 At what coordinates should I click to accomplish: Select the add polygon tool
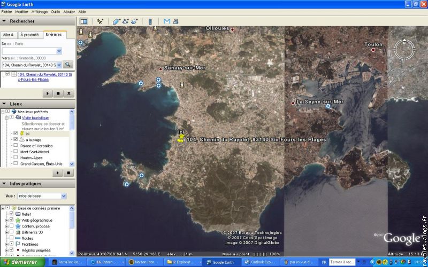coord(116,21)
